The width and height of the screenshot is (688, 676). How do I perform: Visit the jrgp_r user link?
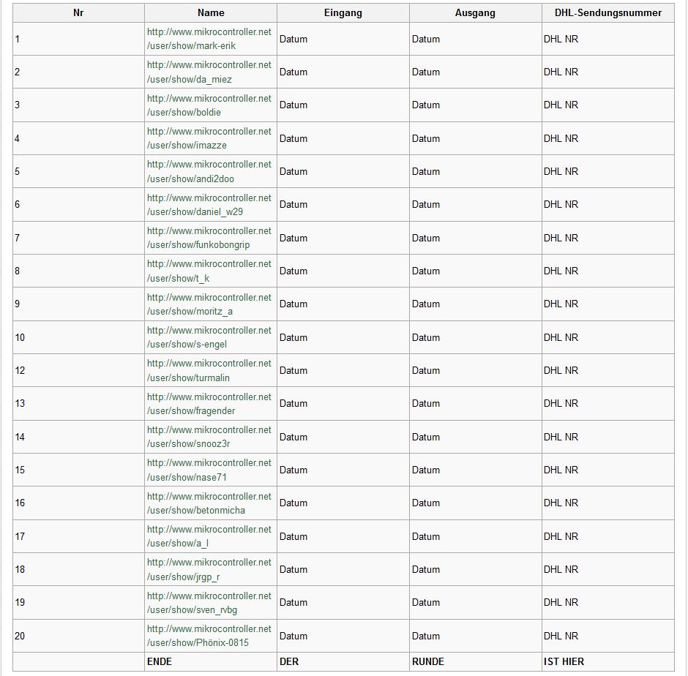[x=209, y=570]
